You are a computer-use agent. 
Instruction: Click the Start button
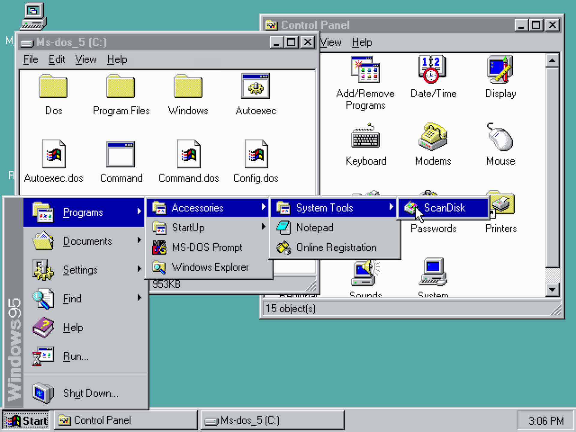click(26, 421)
